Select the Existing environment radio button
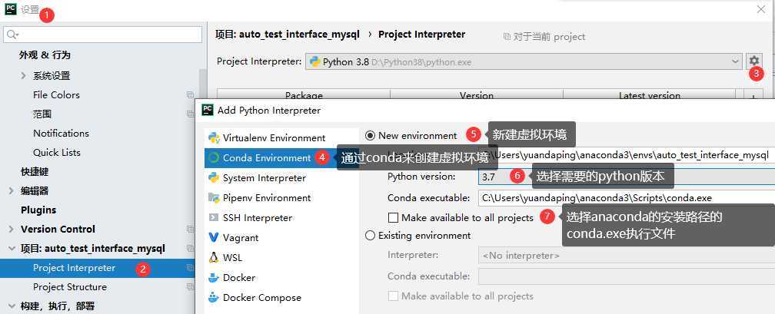Viewport: 775px width, 314px height. (x=371, y=236)
